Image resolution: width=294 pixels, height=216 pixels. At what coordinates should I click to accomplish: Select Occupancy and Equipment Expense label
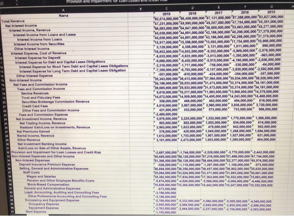(x=52, y=200)
